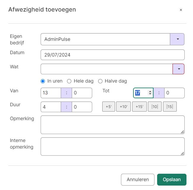The image size is (193, 190).
Task: Select the Hele dag radio button
Action: pyautogui.click(x=69, y=81)
